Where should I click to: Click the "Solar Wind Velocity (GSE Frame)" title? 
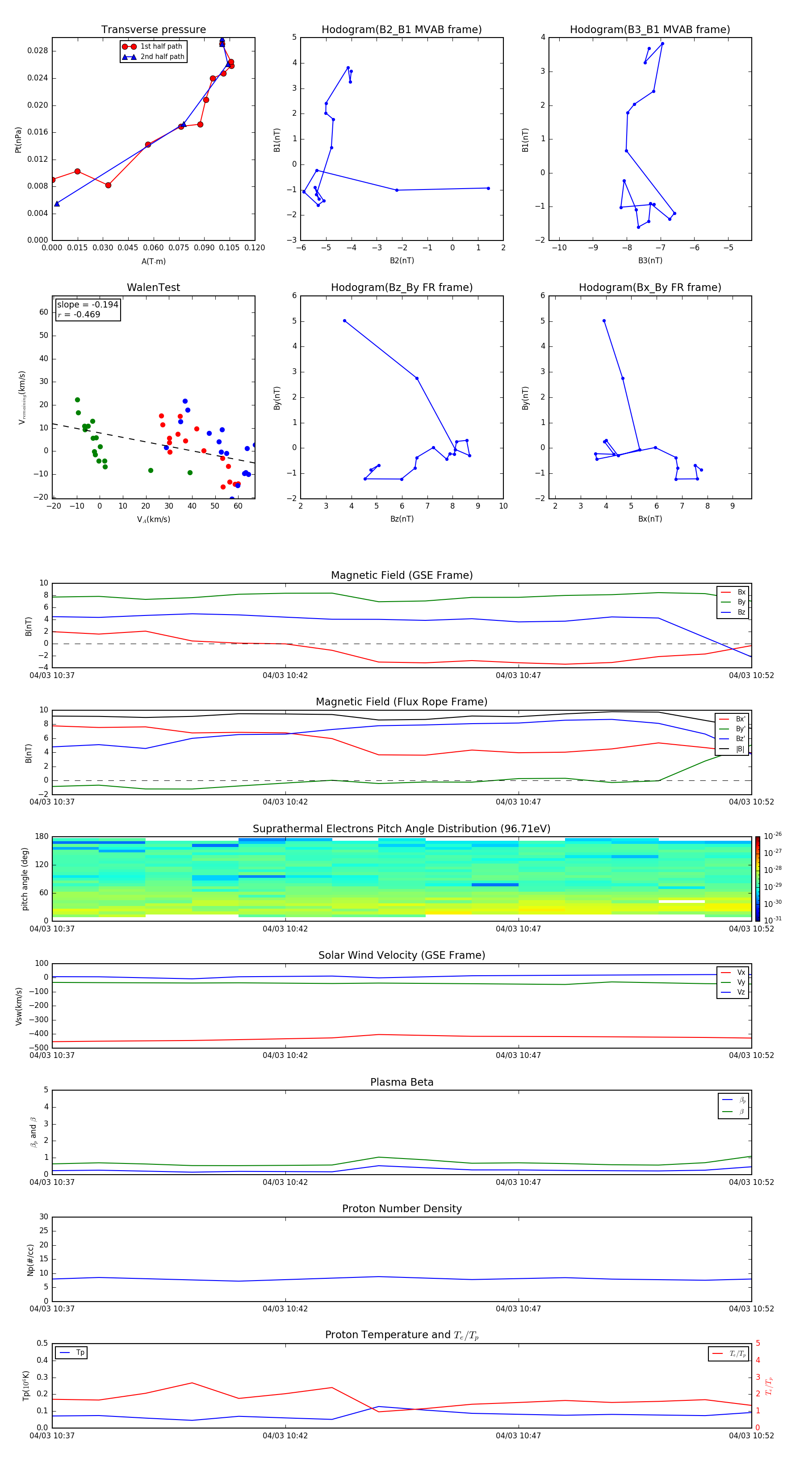click(402, 955)
